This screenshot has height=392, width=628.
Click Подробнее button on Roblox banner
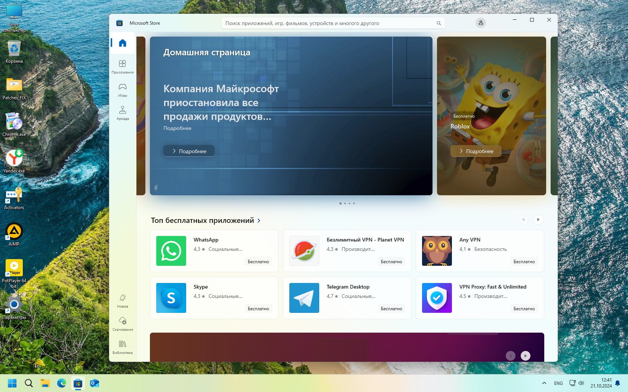476,151
